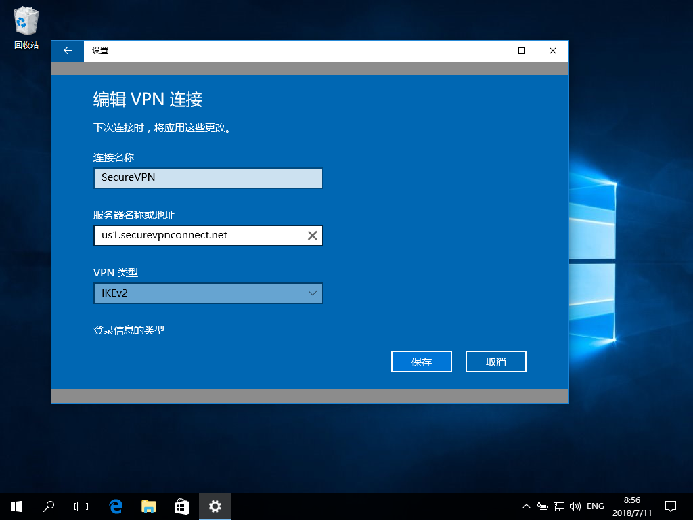The height and width of the screenshot is (520, 693).
Task: Switch input language via ENG indicator
Action: click(x=596, y=506)
